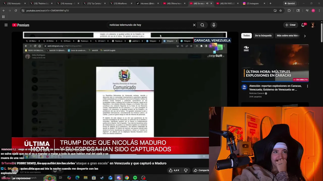
Task: Select the De tu búsqueda chip
Action: (x=263, y=35)
